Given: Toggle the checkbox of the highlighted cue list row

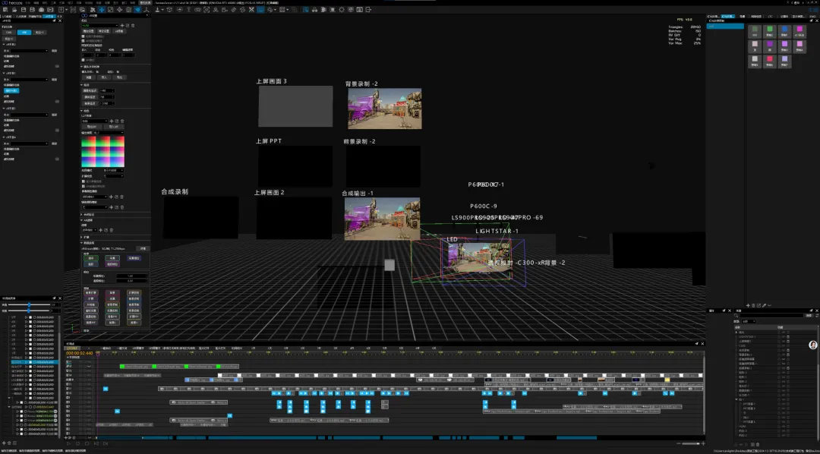Looking at the screenshot, I should point(30,362).
